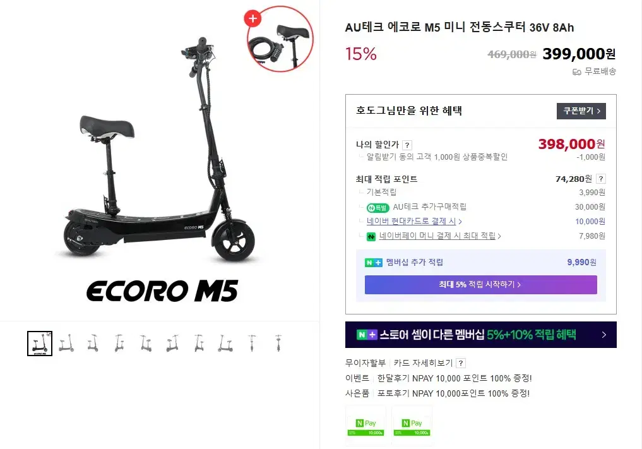Select the first selected ECORO M5 thumbnail
Screen dimensions: 642x449
40,344
